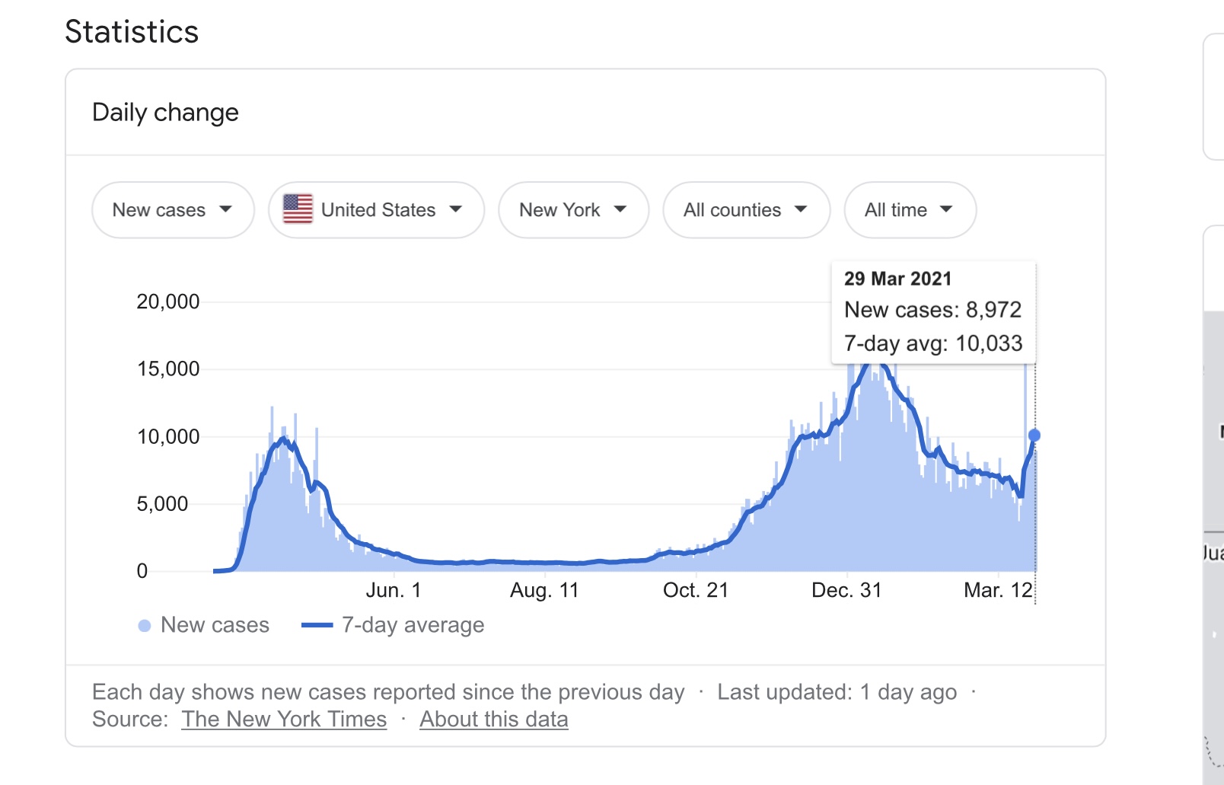The image size is (1224, 785).
Task: Click the Statistics section title
Action: pos(132,32)
